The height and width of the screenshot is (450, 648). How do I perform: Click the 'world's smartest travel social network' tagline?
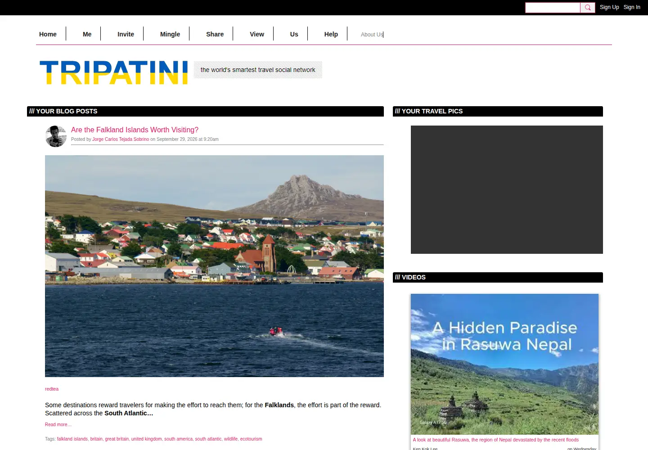pos(258,70)
